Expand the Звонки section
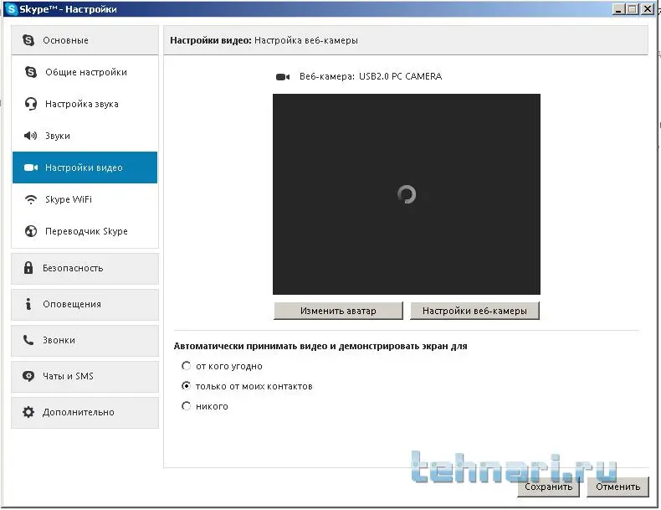661x510 pixels. pos(85,341)
